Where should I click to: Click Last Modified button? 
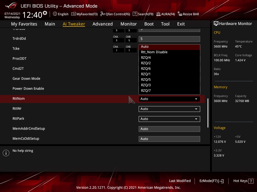pos(180,181)
